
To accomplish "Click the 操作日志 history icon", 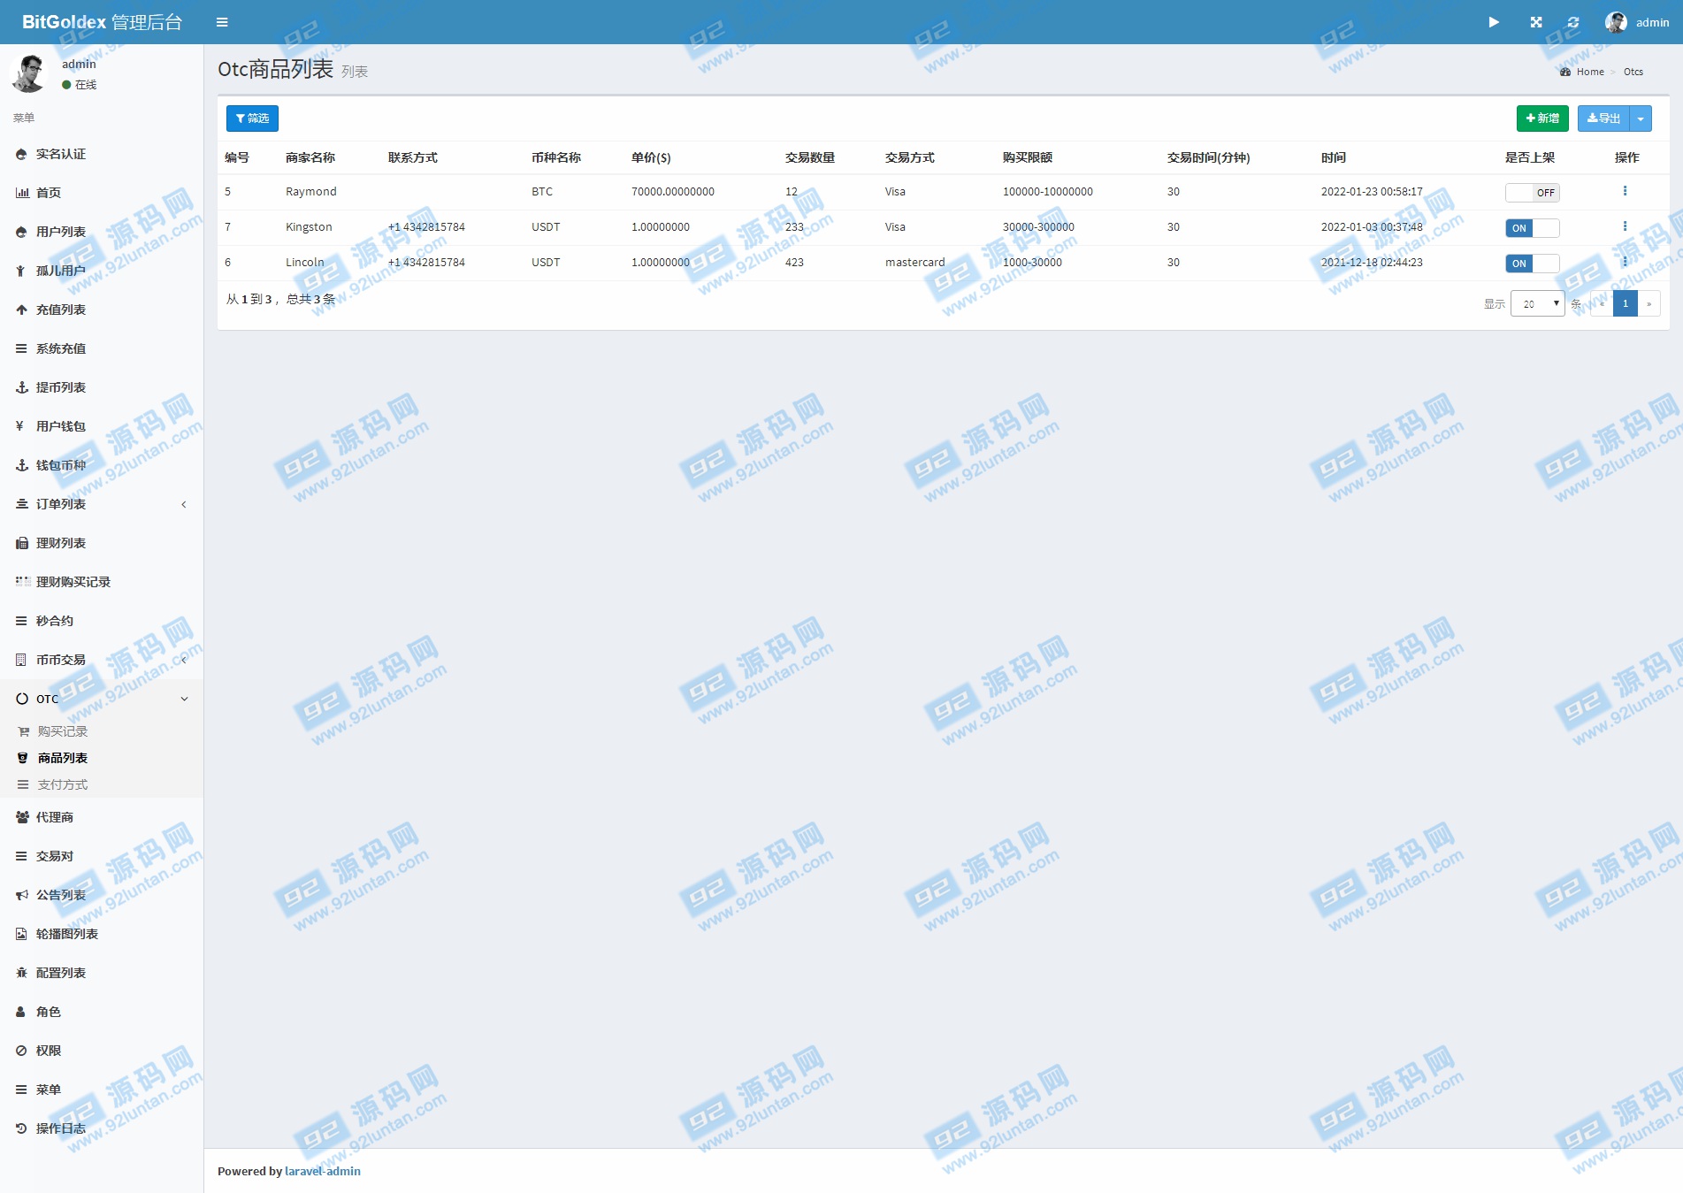I will (21, 1128).
